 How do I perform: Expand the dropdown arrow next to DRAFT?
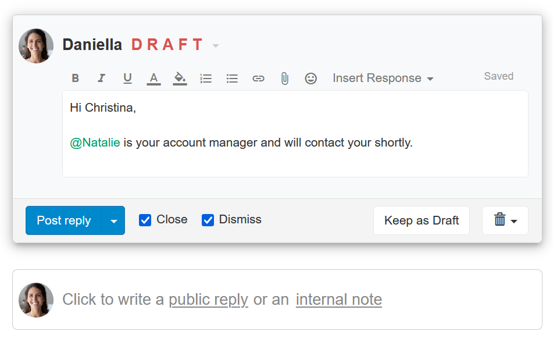coord(215,45)
